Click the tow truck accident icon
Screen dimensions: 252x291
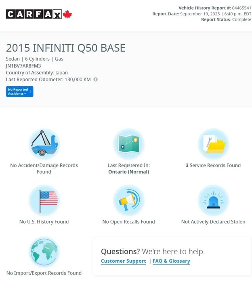pos(44,144)
